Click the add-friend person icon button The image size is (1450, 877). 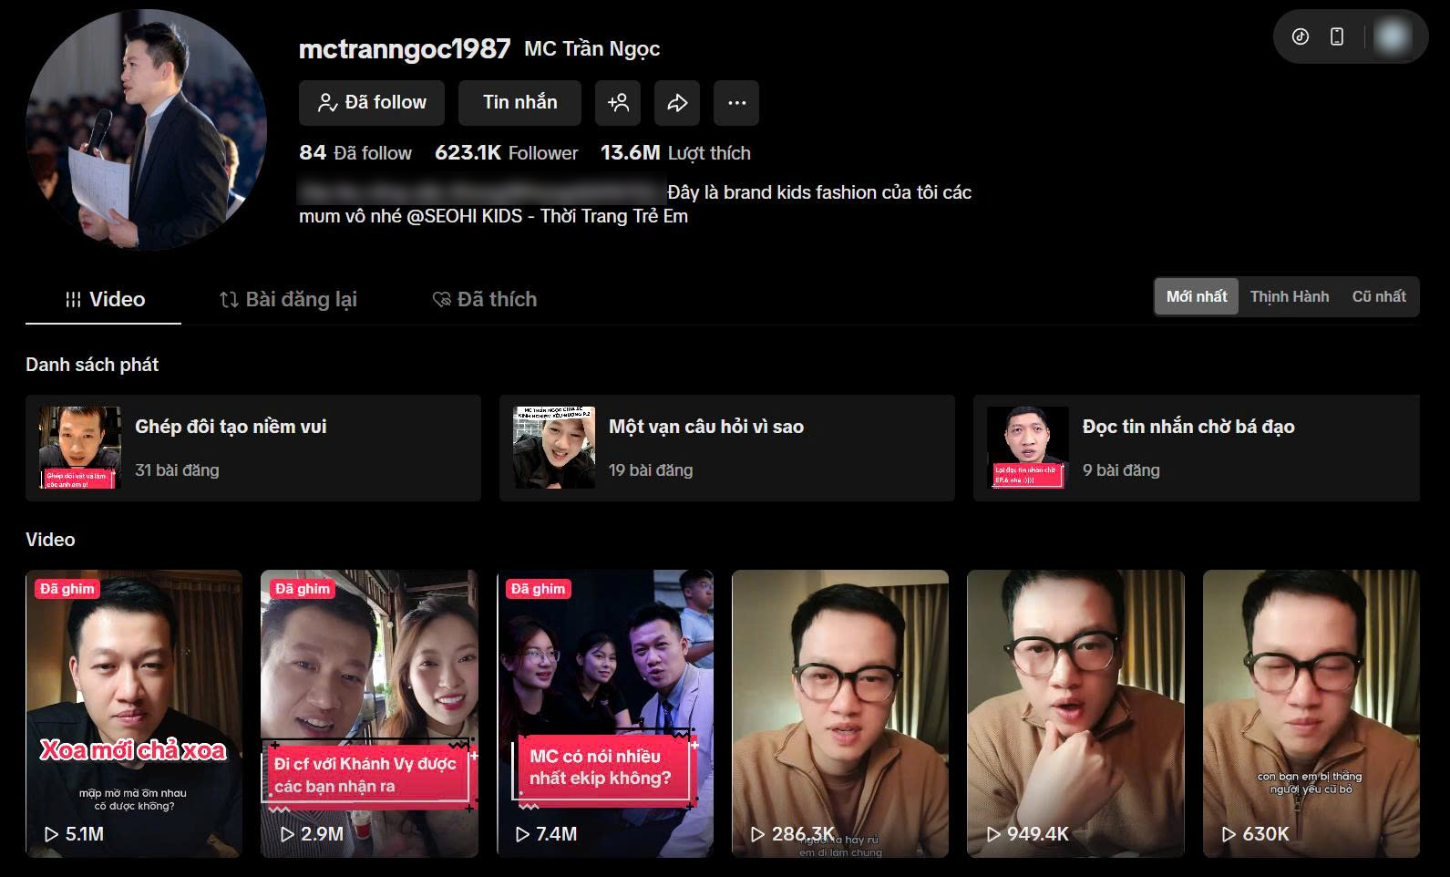(x=618, y=103)
